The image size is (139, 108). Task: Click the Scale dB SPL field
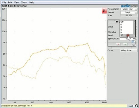point(129,16)
